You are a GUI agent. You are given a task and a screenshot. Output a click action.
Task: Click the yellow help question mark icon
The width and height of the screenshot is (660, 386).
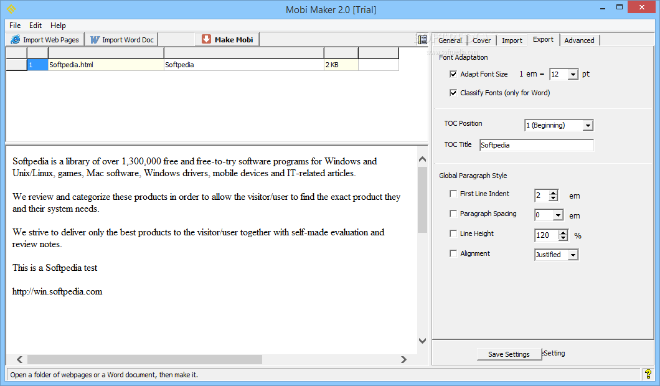[x=648, y=374]
